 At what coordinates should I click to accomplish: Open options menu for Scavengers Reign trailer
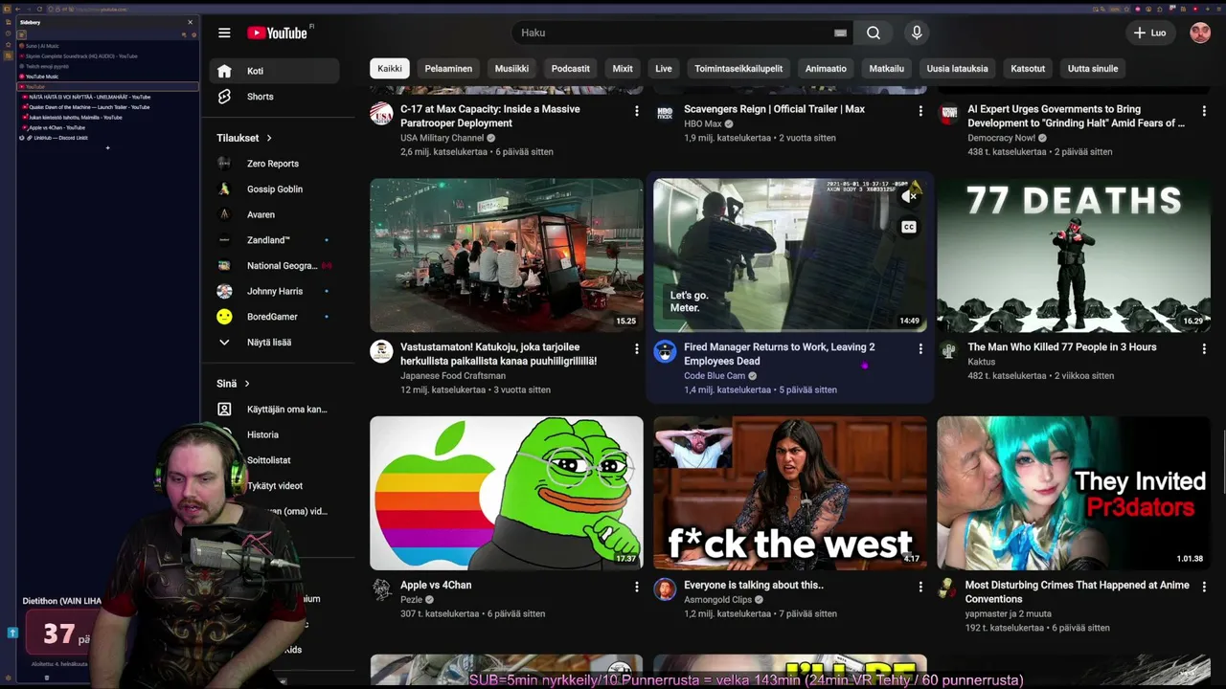point(919,111)
